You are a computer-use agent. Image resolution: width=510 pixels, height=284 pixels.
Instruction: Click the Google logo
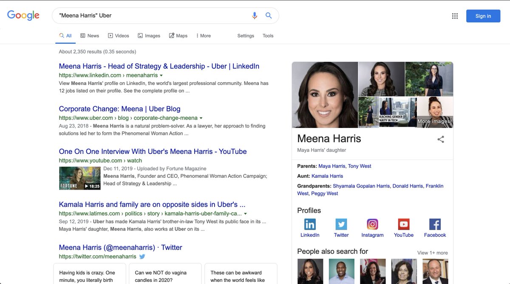23,16
